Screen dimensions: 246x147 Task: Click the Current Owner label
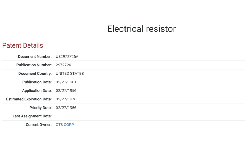tap(39, 125)
